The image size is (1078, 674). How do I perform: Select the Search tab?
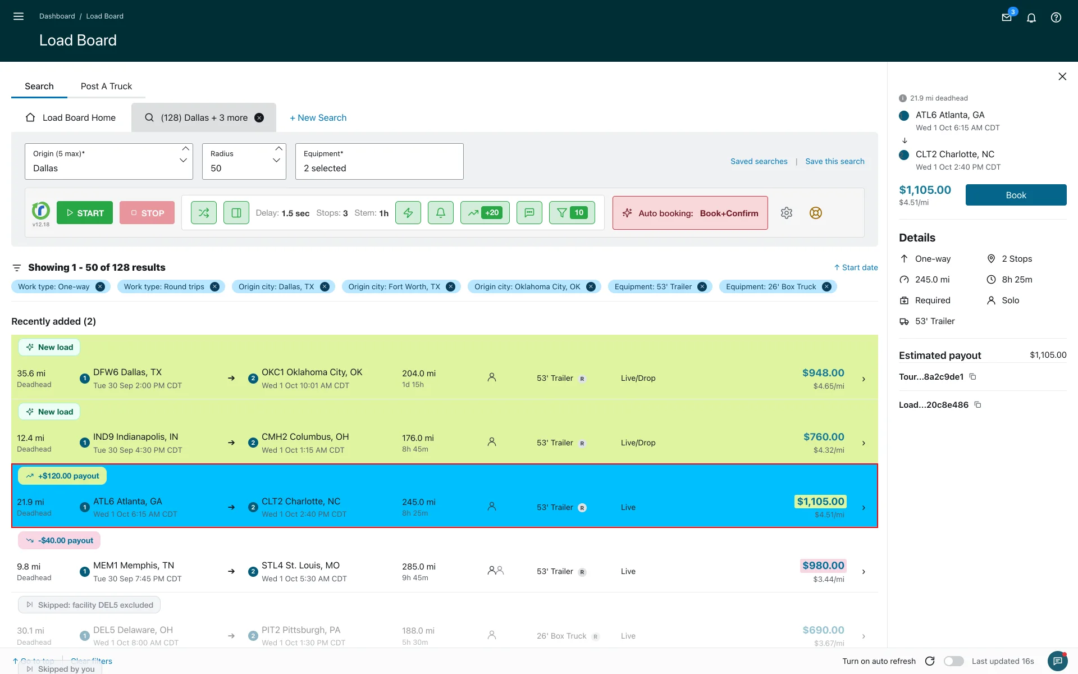(39, 86)
